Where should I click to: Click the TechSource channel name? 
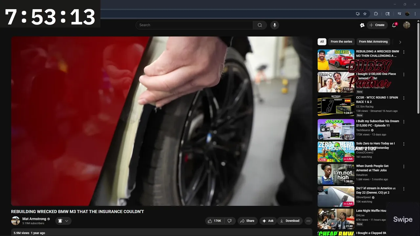tap(363, 130)
